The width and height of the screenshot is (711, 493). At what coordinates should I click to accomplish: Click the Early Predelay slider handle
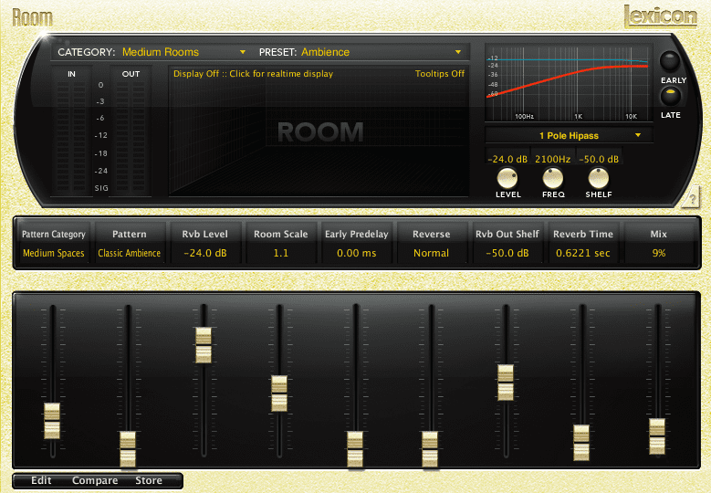tap(355, 449)
